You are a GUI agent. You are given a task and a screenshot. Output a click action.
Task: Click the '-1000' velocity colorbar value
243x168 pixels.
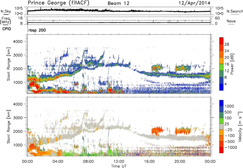(231, 147)
